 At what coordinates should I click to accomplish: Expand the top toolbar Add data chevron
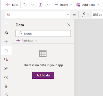coord(98,5)
